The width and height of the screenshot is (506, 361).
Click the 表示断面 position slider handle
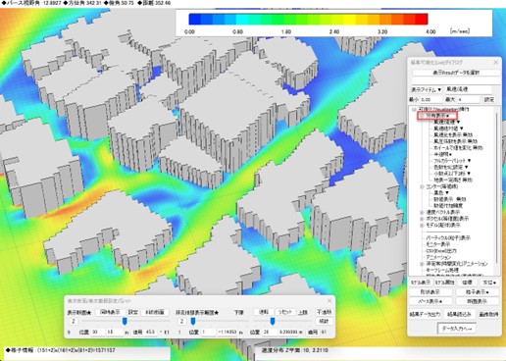125,322
